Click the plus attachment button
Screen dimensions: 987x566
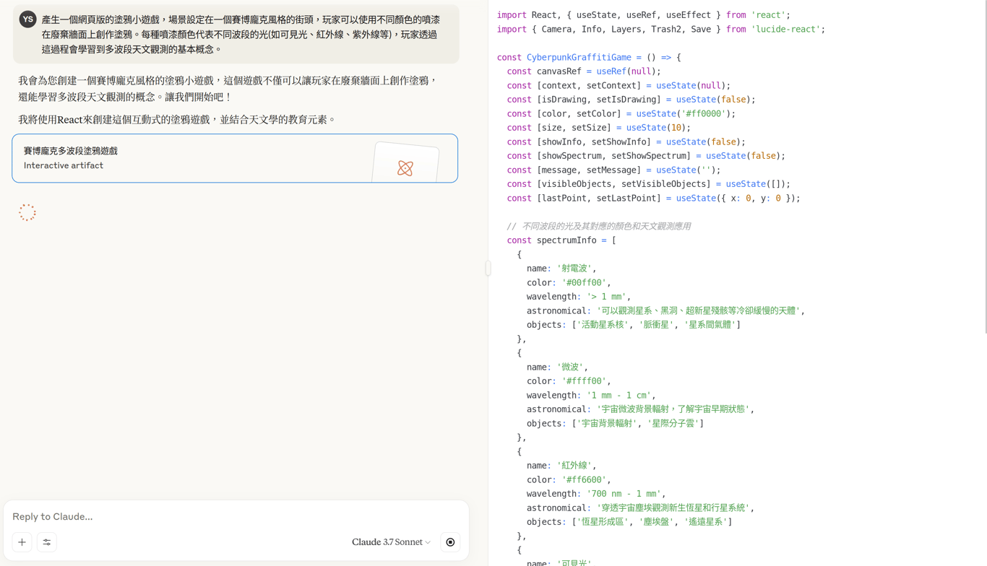pos(22,542)
